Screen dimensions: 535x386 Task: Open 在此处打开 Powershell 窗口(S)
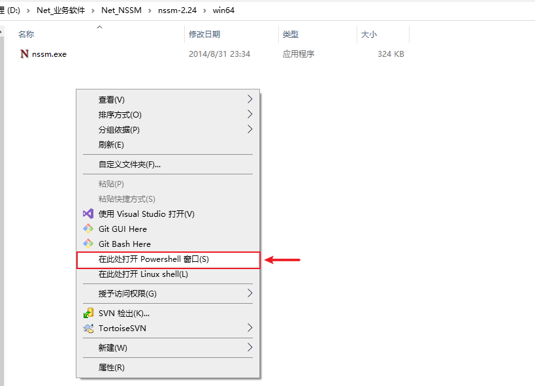(167, 259)
